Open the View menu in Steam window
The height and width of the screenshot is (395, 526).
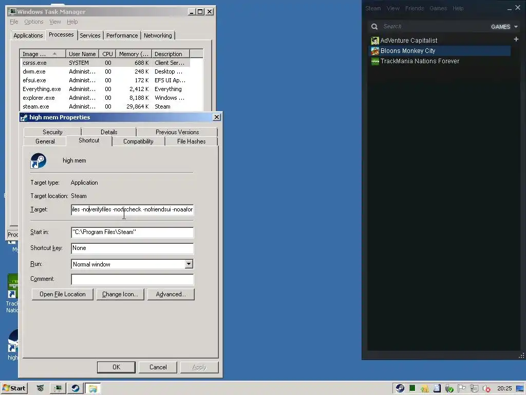pyautogui.click(x=393, y=8)
